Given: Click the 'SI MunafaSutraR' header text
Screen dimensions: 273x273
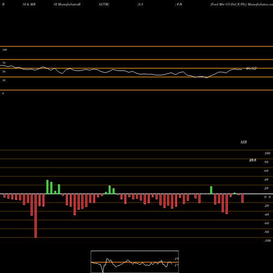Looking at the screenshot, I should click(67, 4).
